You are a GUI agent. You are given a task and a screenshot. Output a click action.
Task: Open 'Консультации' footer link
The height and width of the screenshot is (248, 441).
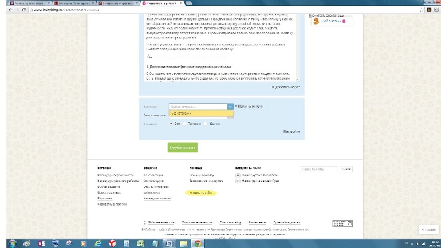[153, 175]
